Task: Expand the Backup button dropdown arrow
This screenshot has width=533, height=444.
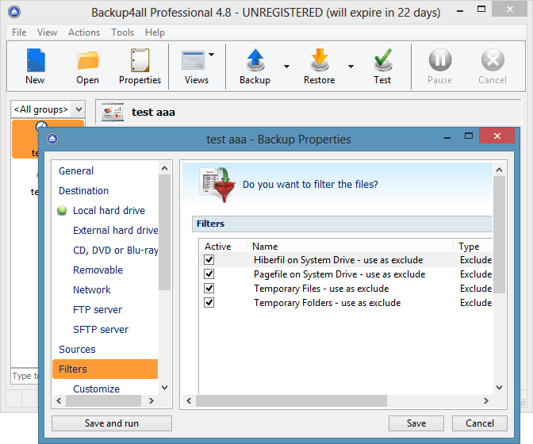Action: tap(286, 67)
